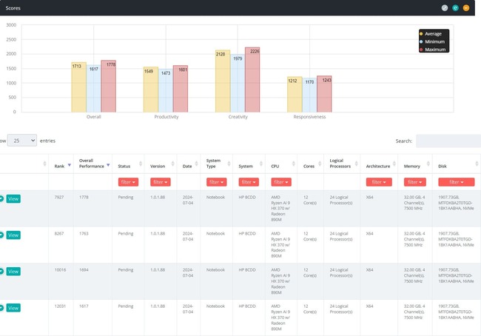Open the CPU column filter dropdown
This screenshot has width=481, height=336.
coord(281,181)
